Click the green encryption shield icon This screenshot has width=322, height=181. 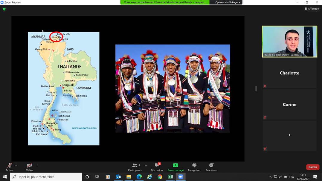pos(4,9)
